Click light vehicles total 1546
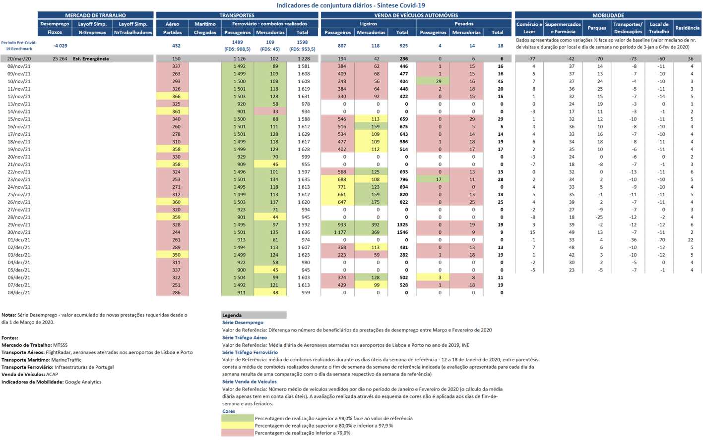Screen dimensions: 703x440 click(401, 232)
